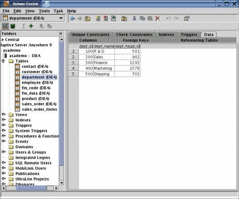The image size is (239, 199).
Task: Click the Copy toolbar icon
Action: pyautogui.click(x=142, y=18)
